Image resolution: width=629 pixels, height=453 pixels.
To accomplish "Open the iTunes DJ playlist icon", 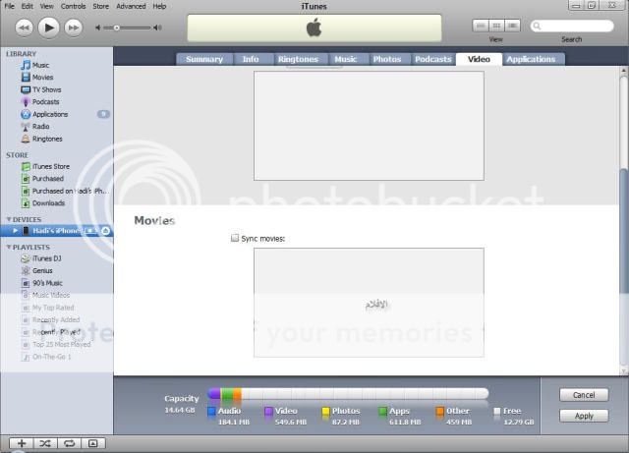I will click(x=26, y=258).
